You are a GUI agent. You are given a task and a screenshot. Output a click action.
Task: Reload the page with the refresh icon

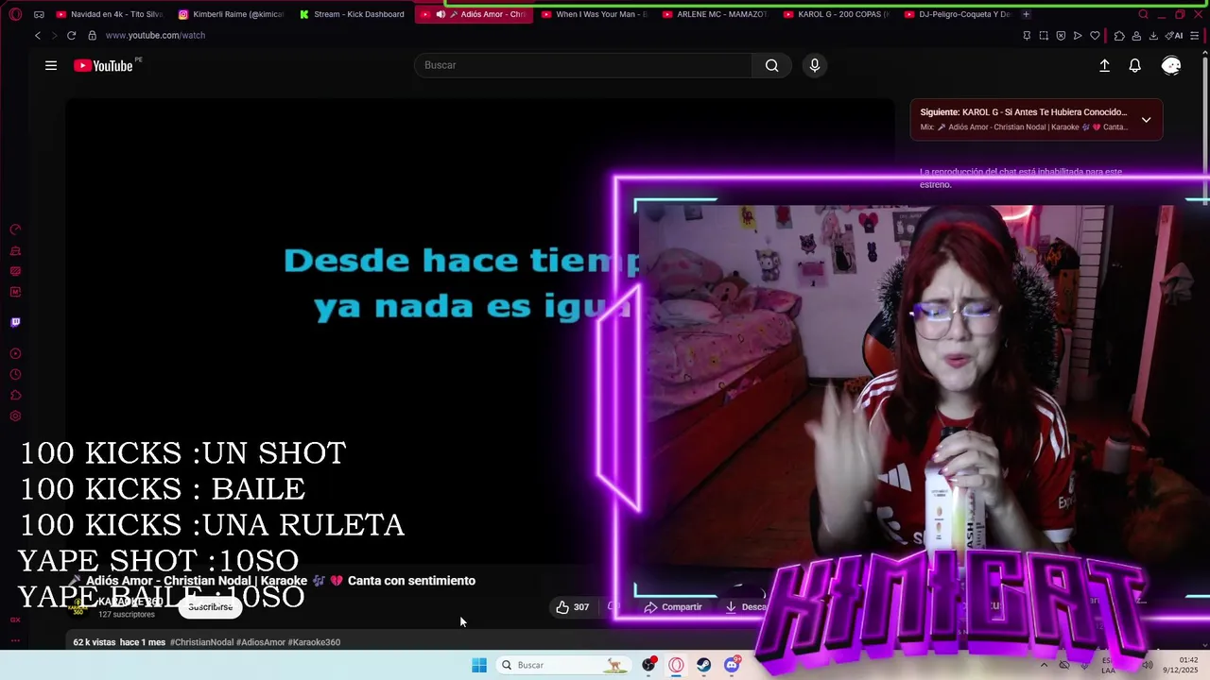pos(71,35)
